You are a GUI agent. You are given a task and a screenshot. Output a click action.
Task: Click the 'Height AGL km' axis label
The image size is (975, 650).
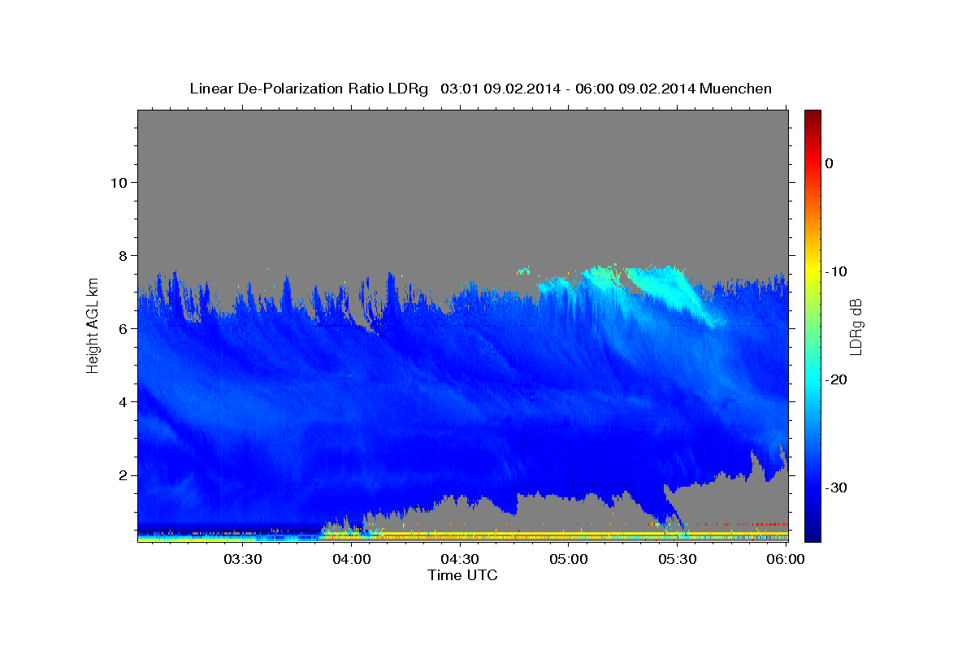93,325
